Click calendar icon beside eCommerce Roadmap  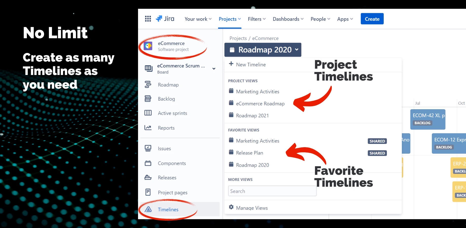[x=231, y=103]
